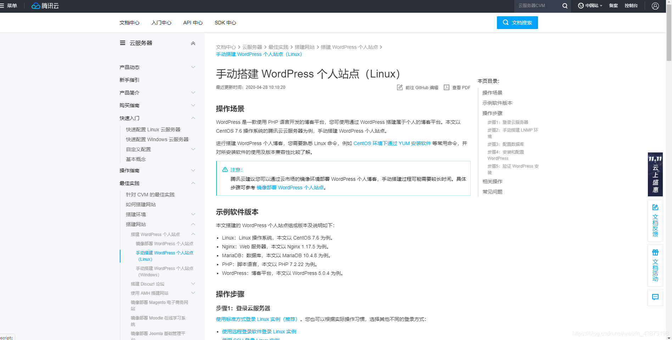This screenshot has height=340, width=672.
Task: Click the 云服务器 sidebar list icon
Action: 123,43
